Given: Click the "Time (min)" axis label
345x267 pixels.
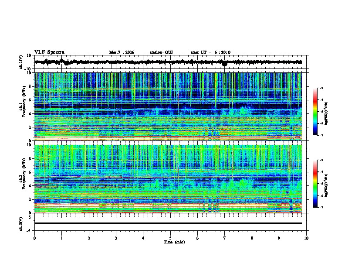Looking at the screenshot, I should (x=174, y=242).
